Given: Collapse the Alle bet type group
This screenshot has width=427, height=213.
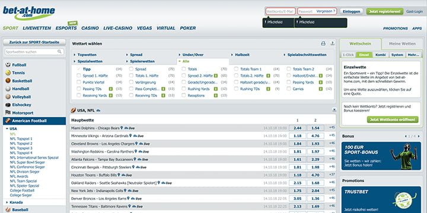Looking at the screenshot, I should point(184,62).
